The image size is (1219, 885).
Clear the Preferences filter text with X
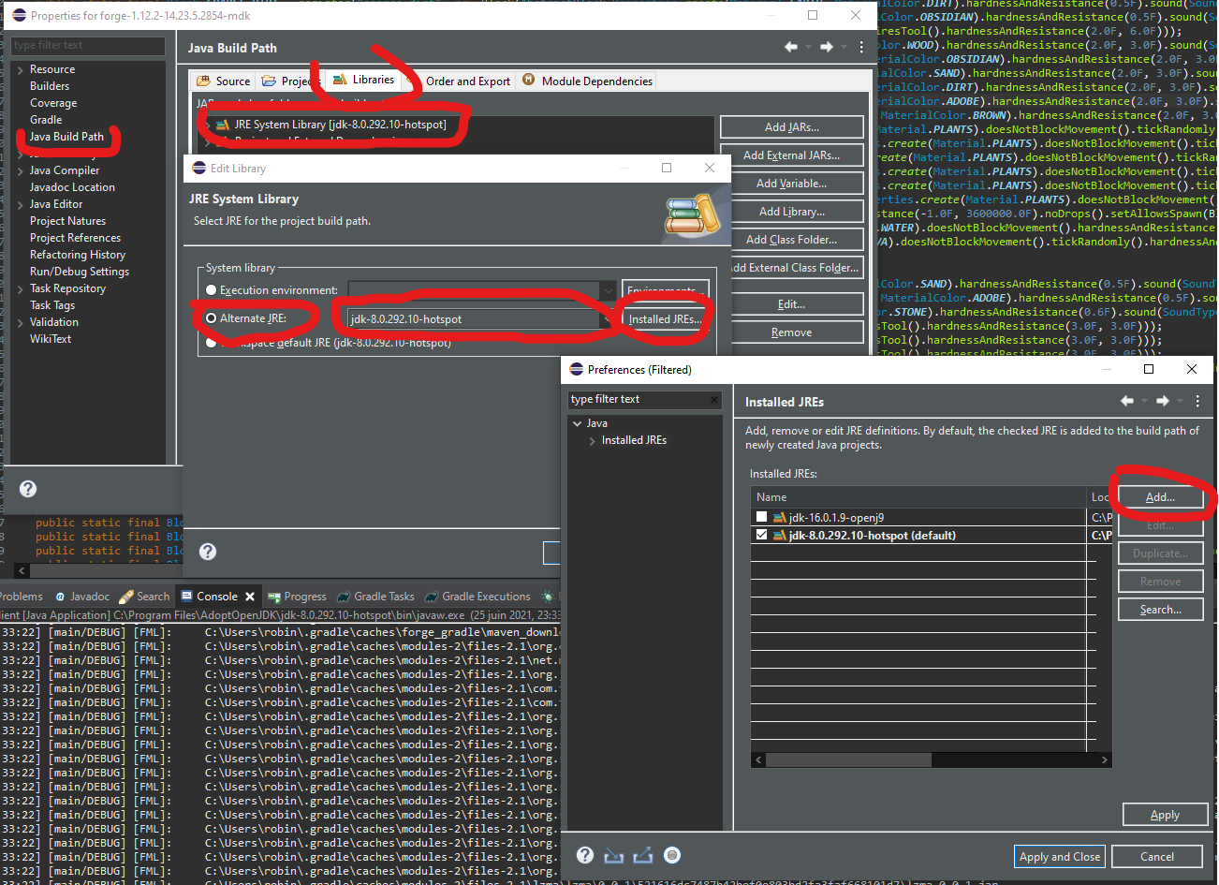(714, 400)
